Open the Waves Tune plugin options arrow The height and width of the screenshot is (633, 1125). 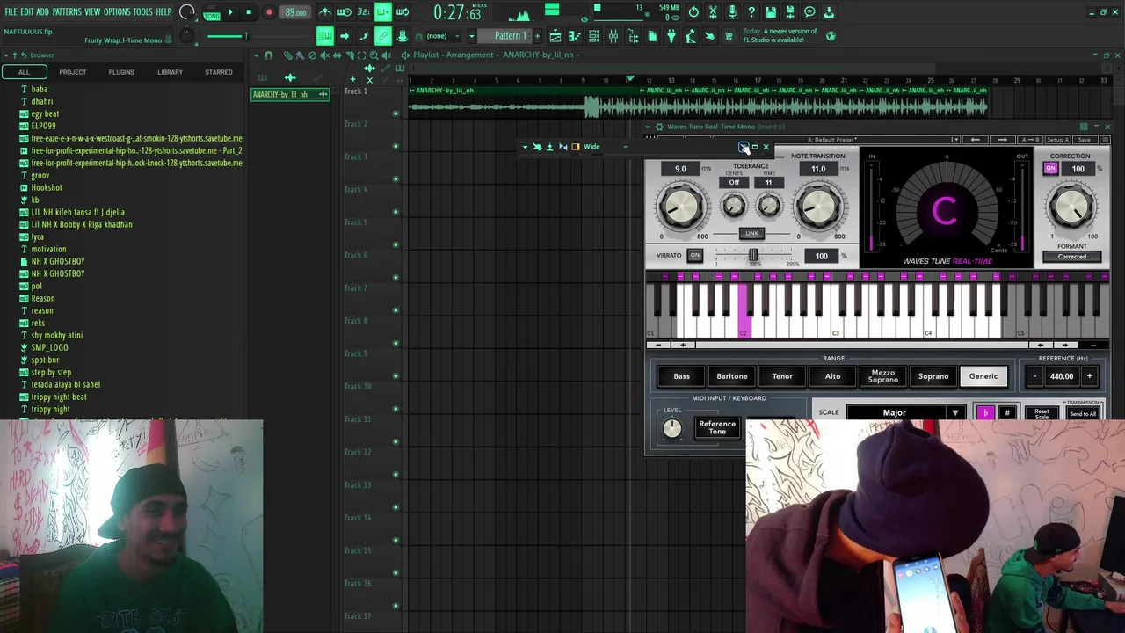[x=648, y=127]
